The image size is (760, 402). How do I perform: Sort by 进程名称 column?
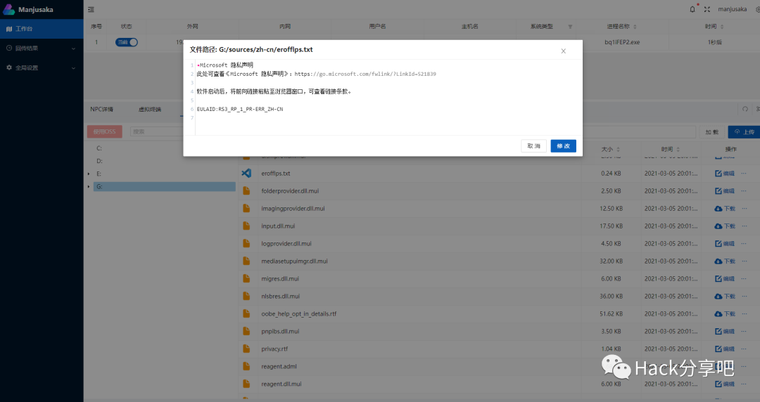coord(635,27)
